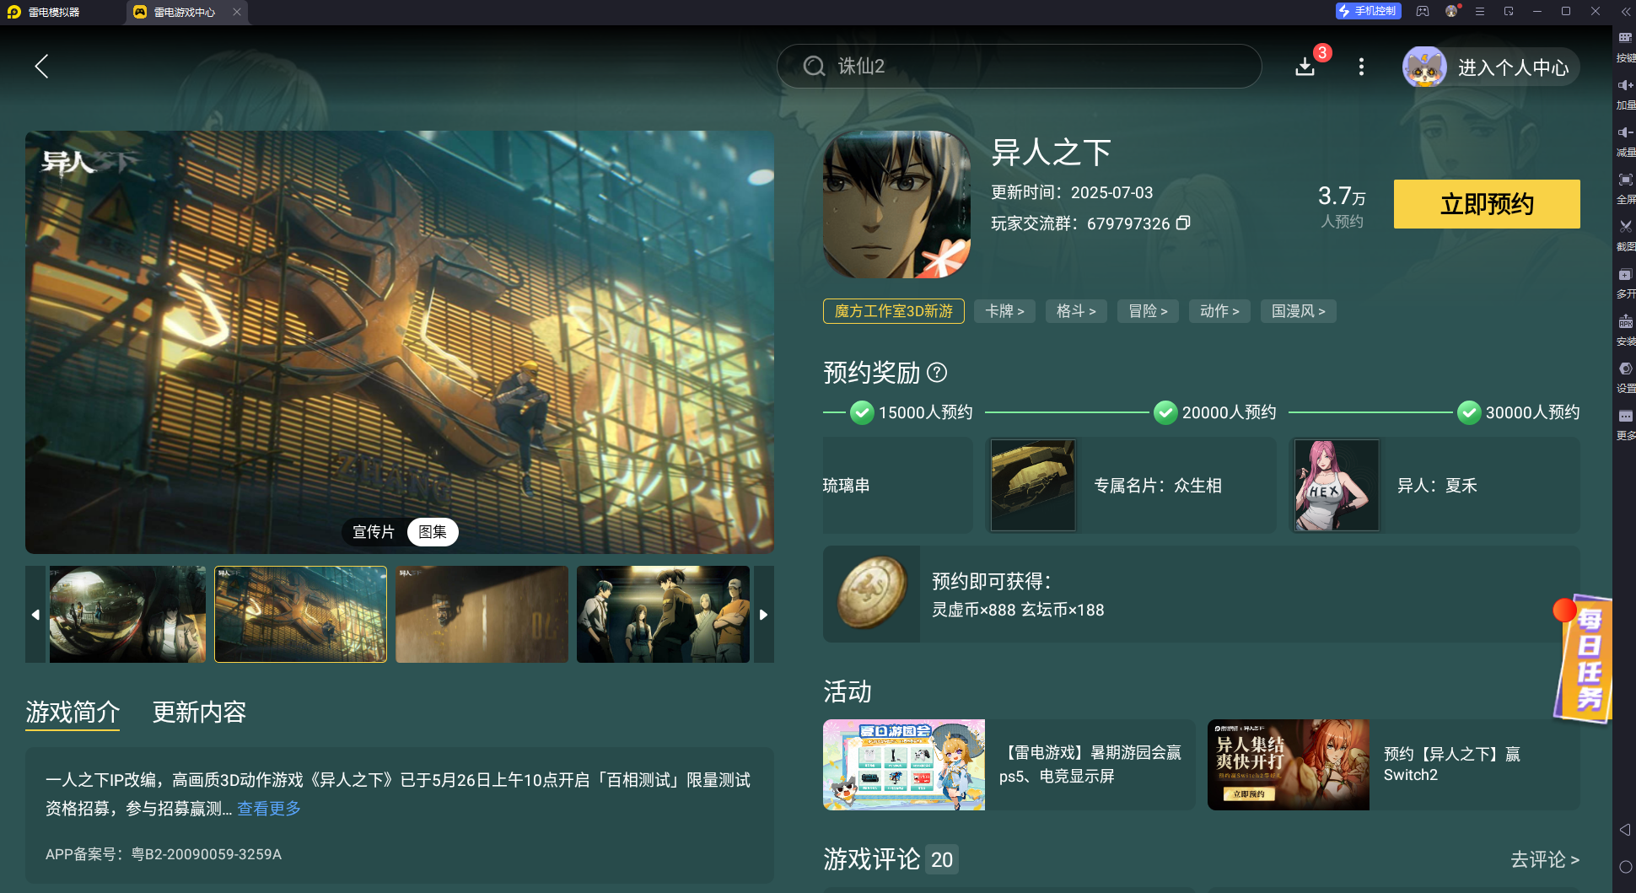
Task: Show 更多 sidebar tools
Action: pos(1625,423)
